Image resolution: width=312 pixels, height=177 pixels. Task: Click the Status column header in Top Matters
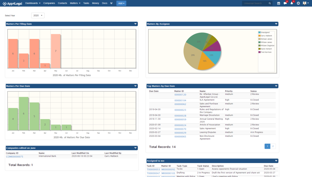pyautogui.click(x=253, y=91)
